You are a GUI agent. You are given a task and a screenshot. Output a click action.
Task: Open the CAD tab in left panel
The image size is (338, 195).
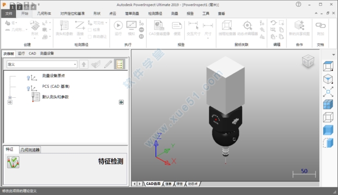[x=32, y=54]
